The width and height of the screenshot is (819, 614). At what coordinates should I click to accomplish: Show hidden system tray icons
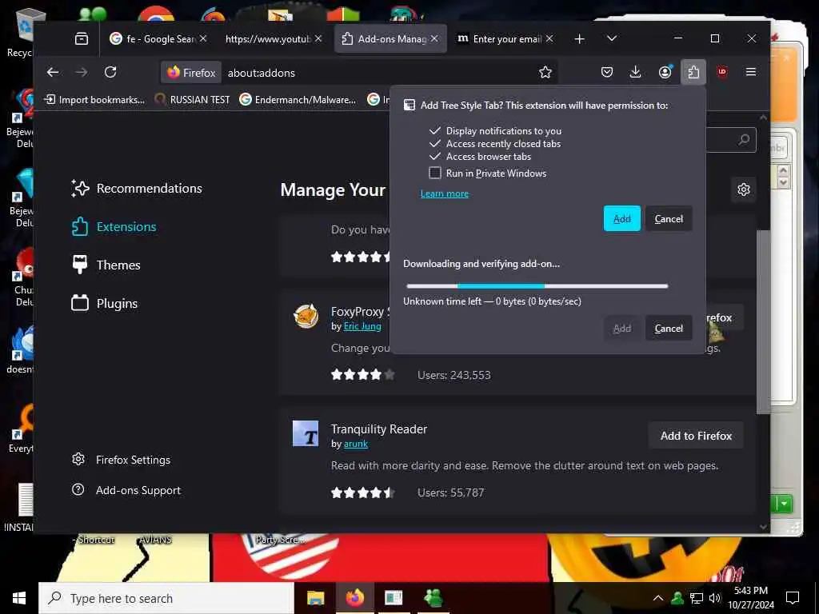pos(658,598)
